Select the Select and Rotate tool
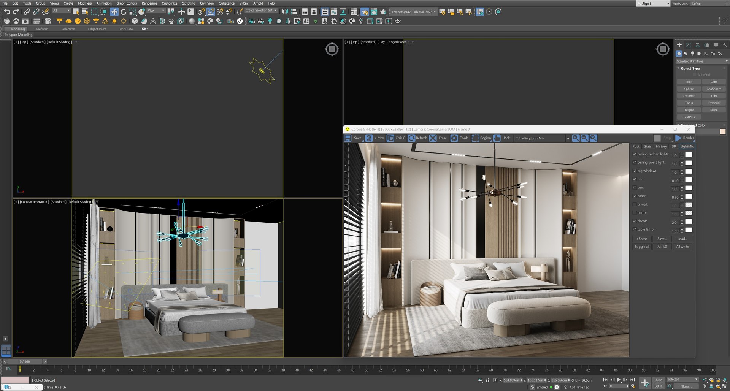The image size is (730, 391). click(123, 12)
